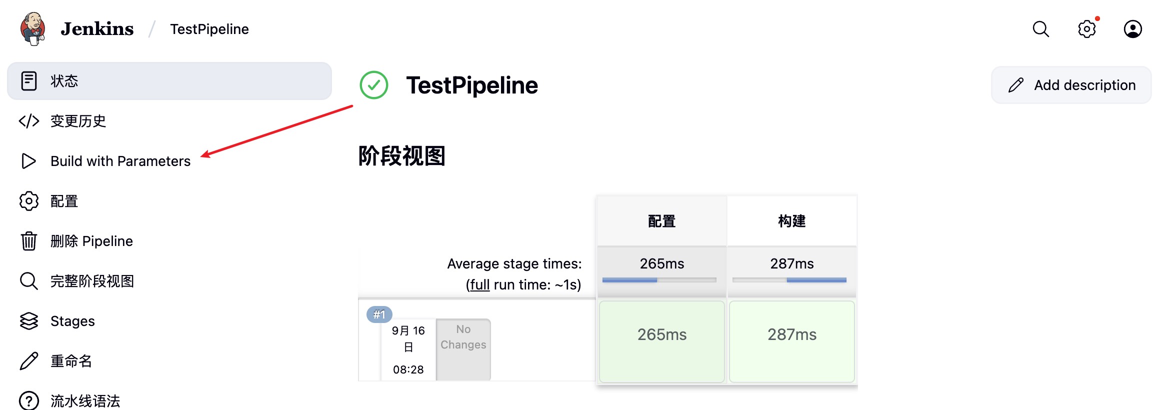Screen dimensions: 1172x410
Task: Click the Add description button
Action: 1071,85
